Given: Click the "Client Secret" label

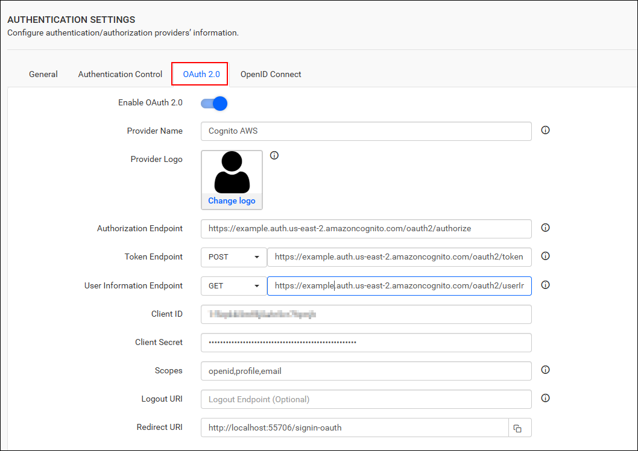Looking at the screenshot, I should click(x=159, y=342).
